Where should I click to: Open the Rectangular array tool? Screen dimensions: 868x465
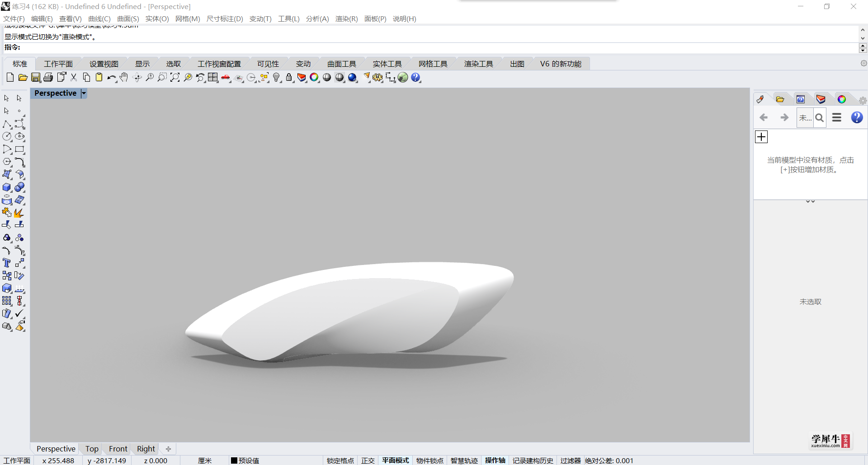click(x=7, y=301)
